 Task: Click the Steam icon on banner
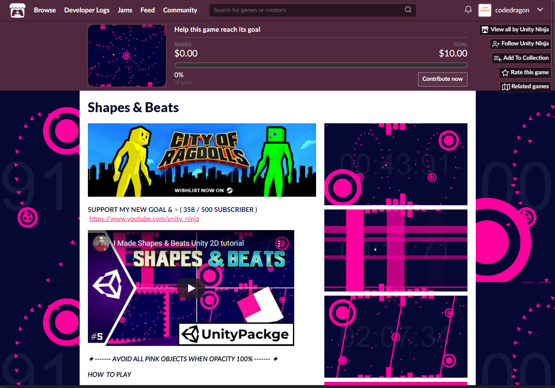[230, 190]
